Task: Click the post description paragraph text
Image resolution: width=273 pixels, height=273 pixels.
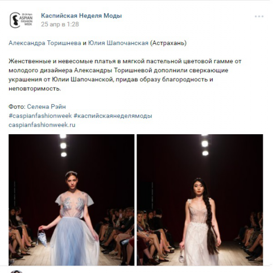Action: click(125, 75)
